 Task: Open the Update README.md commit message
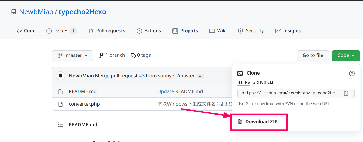(180, 91)
